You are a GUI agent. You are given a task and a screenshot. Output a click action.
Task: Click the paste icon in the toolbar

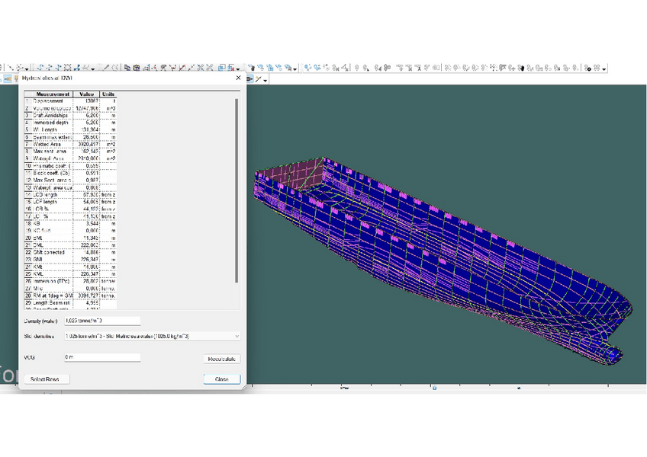point(137,68)
